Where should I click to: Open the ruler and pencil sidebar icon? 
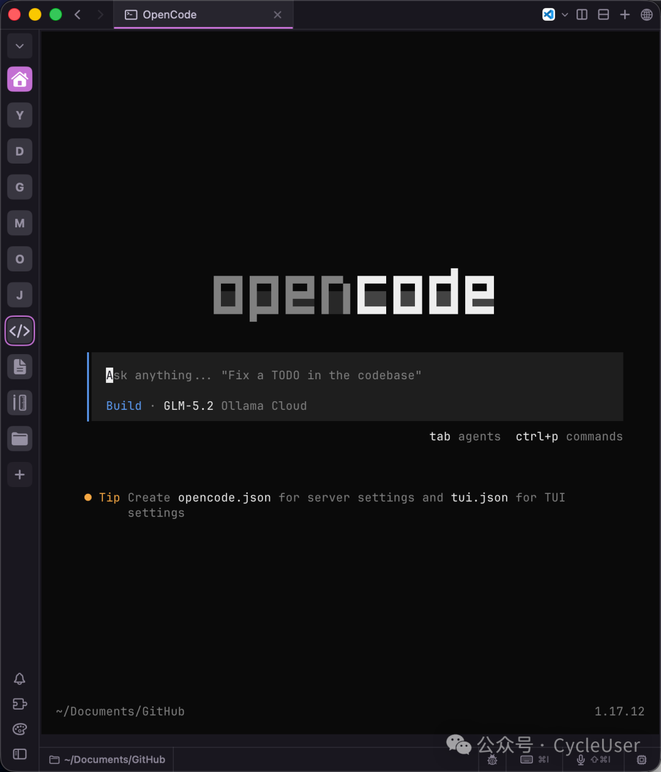pyautogui.click(x=20, y=403)
